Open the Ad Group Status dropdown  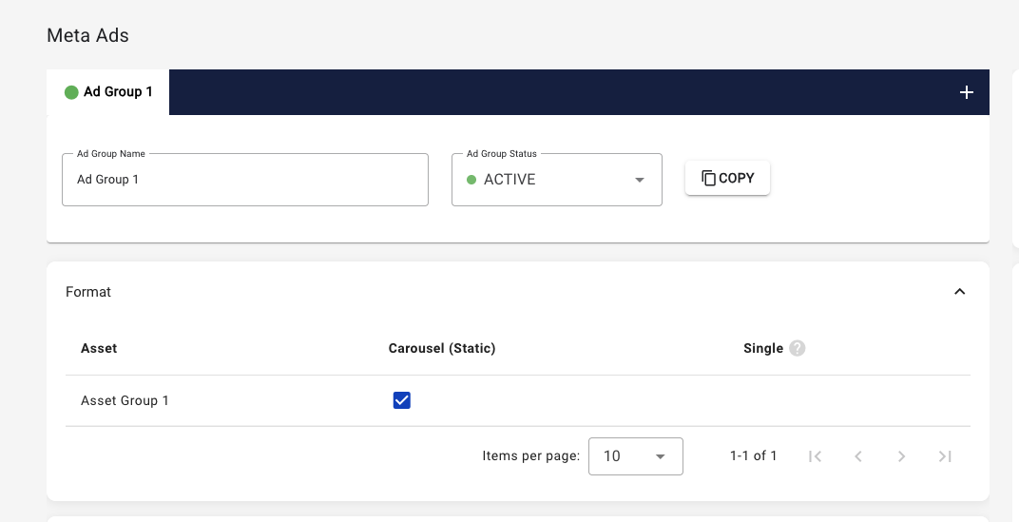[x=640, y=180]
